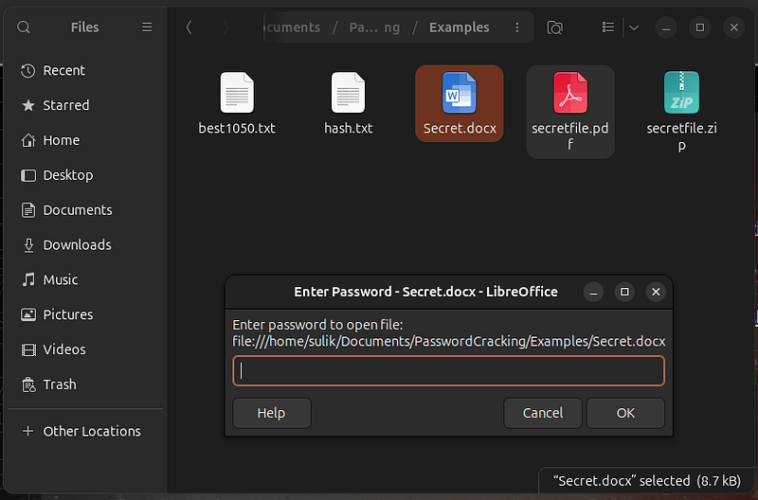Click the Secret.docx file path text
This screenshot has height=500, width=758.
pos(448,342)
